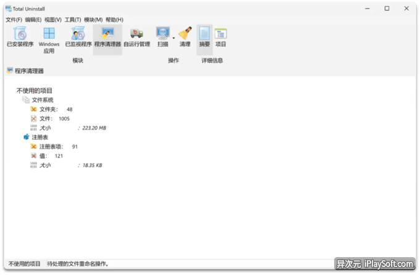Click the 18.35 KB size value
This screenshot has width=420, height=275.
92,165
